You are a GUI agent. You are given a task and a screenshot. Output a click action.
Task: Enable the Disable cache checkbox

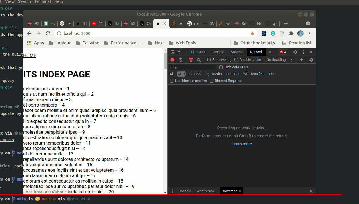tap(236, 60)
